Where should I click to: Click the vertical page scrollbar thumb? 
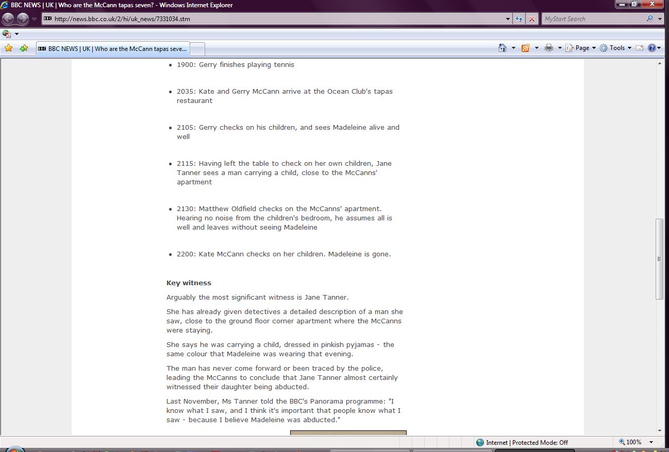pyautogui.click(x=659, y=259)
